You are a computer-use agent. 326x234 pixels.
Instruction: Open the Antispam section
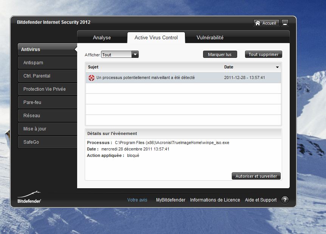coord(47,63)
